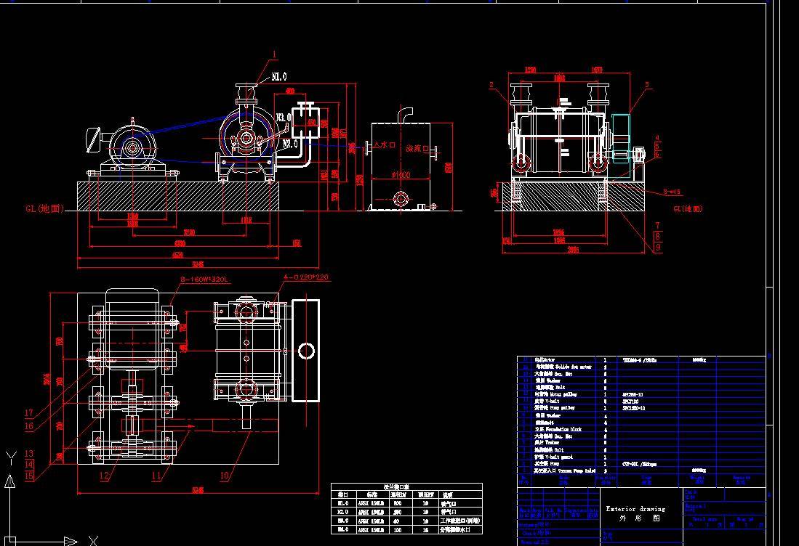This screenshot has height=546, width=799.
Task: Select balloon number 3 at side view
Action: (647, 85)
